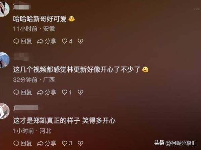
Task: Open the three-dot more options menu
Action: point(196,9)
